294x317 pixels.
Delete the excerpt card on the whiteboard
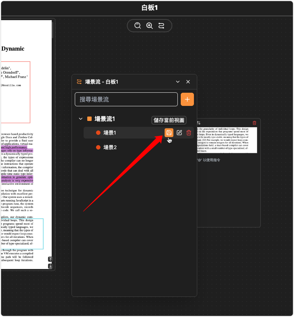tap(254, 123)
